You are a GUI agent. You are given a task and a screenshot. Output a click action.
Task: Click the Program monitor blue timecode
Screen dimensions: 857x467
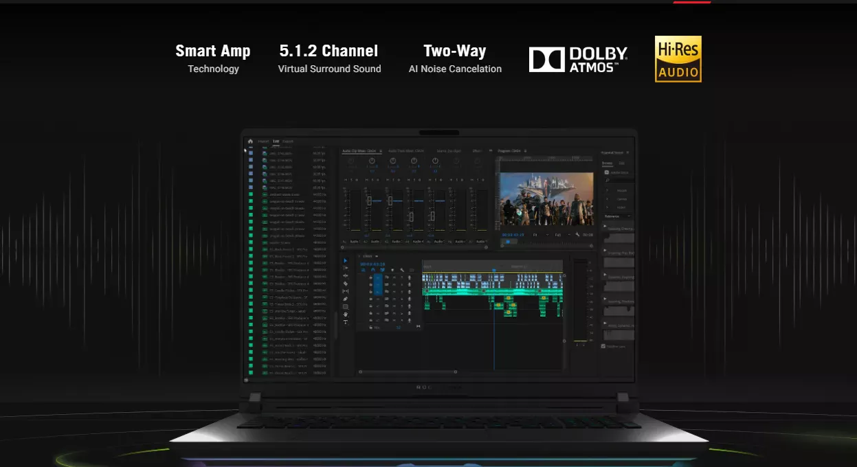click(513, 235)
